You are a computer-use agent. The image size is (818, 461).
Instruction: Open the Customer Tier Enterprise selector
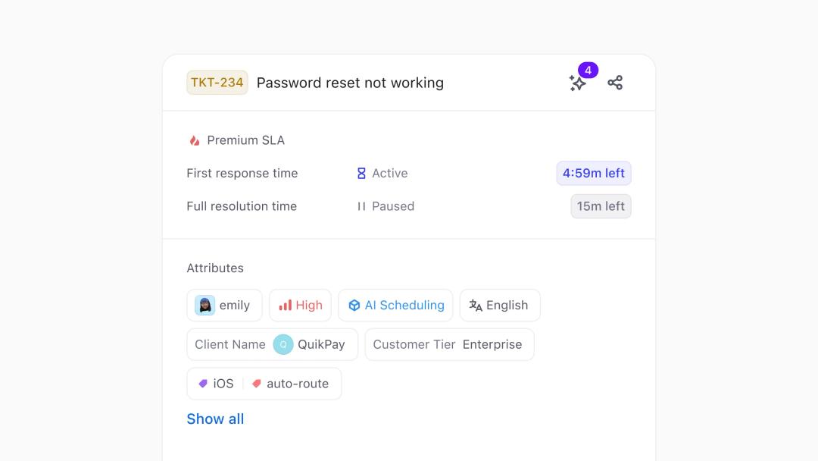click(x=449, y=344)
